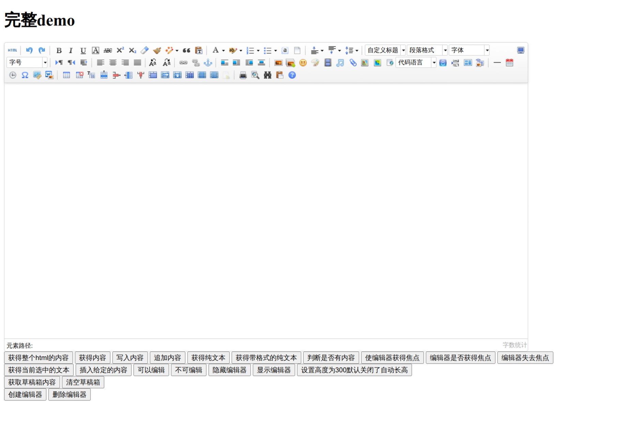The width and height of the screenshot is (641, 421).
Task: Apply the font color A button
Action: [215, 50]
